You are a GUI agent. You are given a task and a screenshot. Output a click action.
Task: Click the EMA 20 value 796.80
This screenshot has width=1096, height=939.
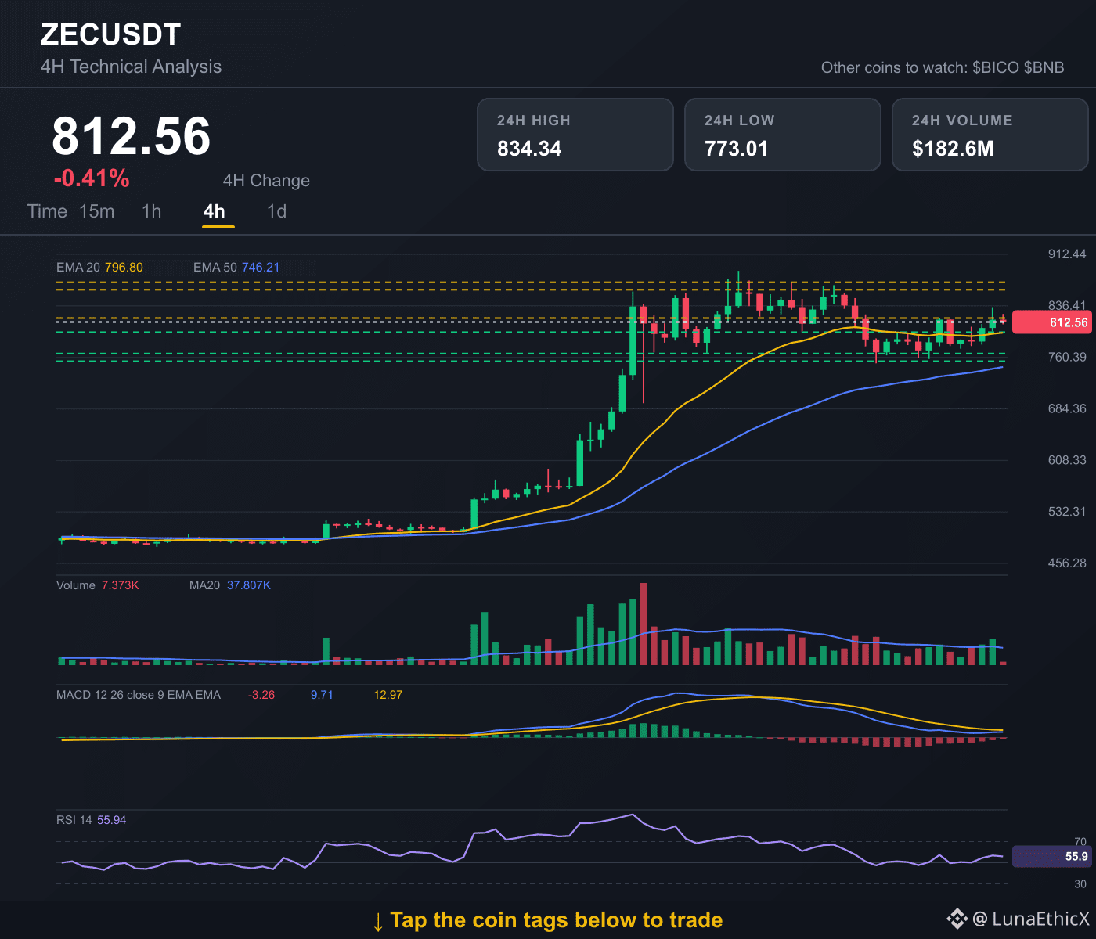(124, 268)
